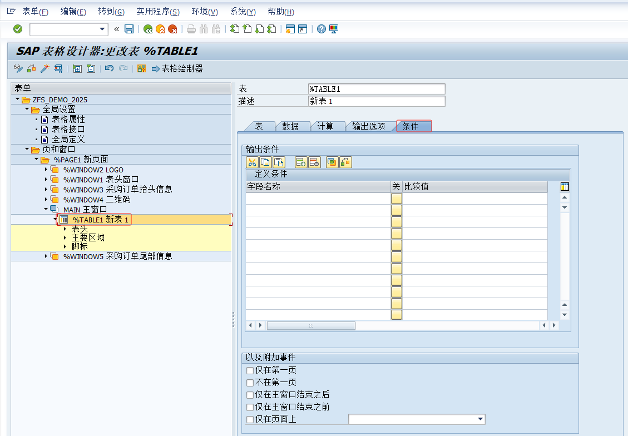
Task: Open the blue Help question mark icon
Action: coord(321,29)
